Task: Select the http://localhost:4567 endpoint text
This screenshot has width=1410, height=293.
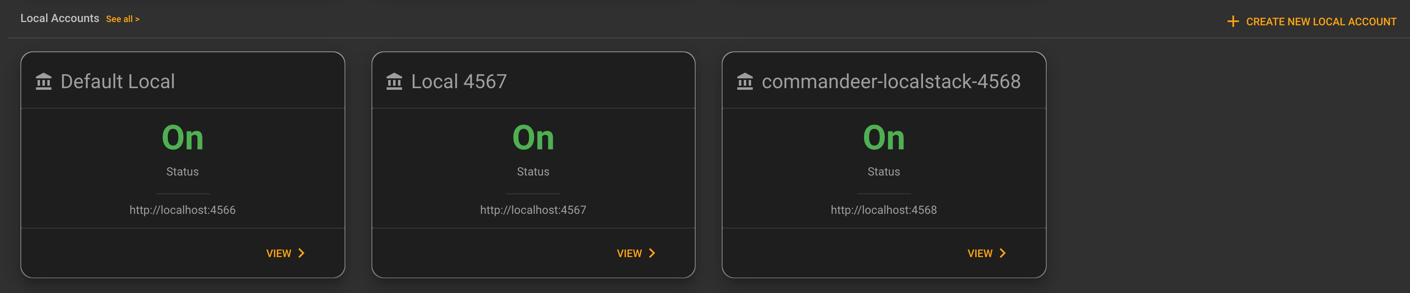Action: point(533,210)
